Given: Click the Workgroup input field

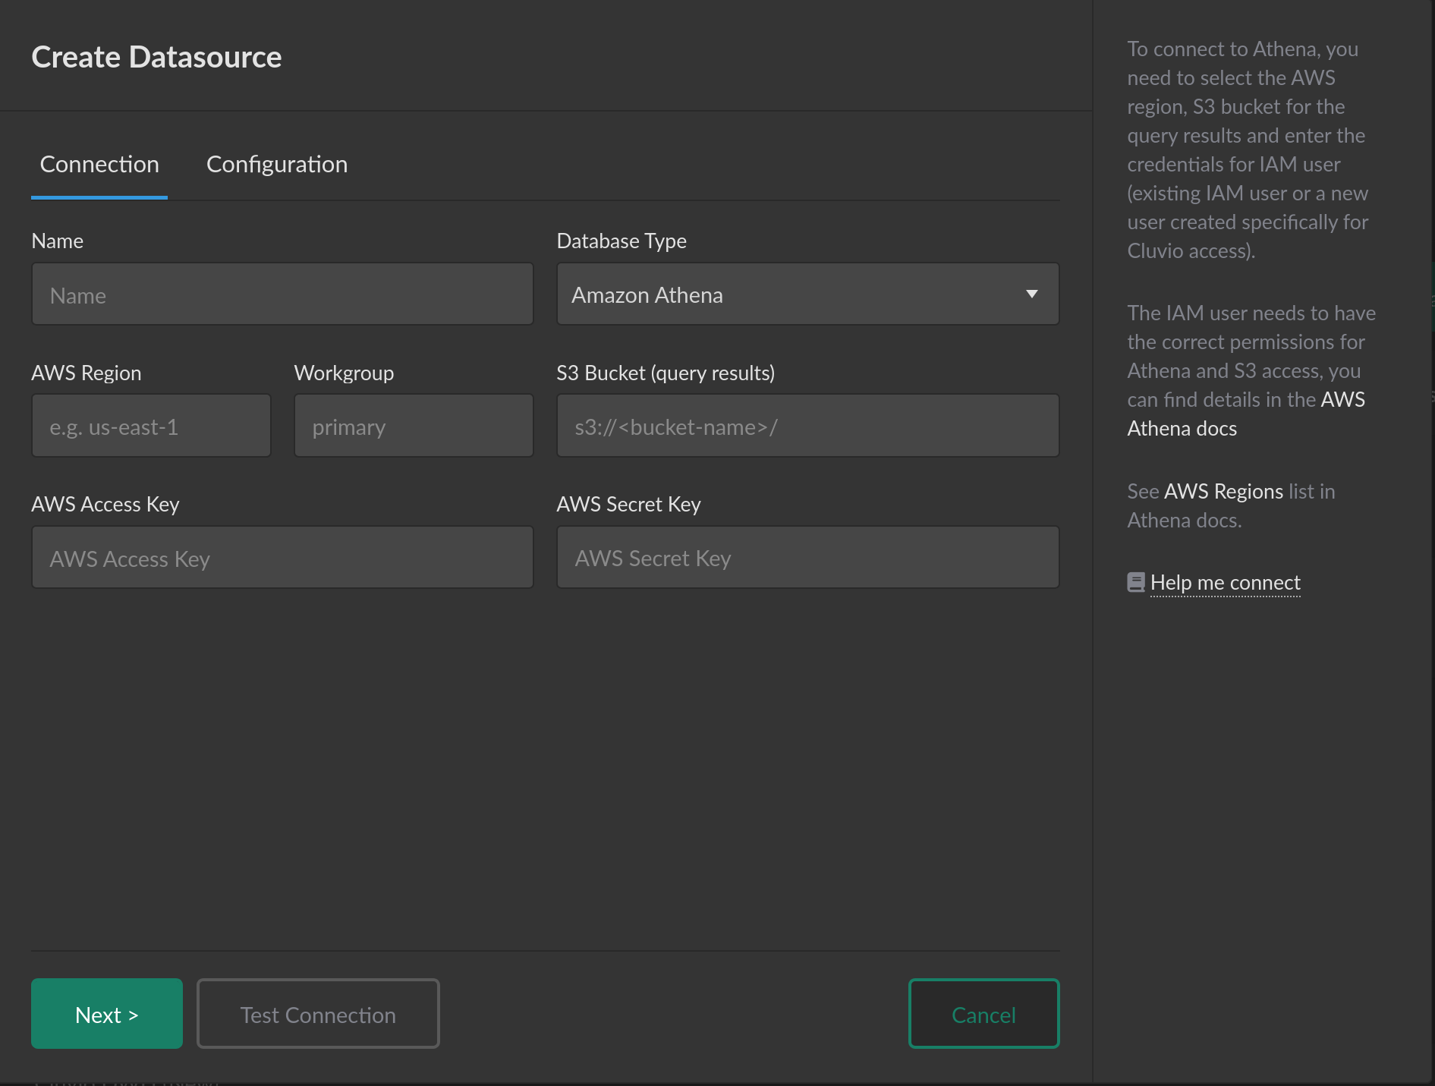Looking at the screenshot, I should (x=414, y=426).
